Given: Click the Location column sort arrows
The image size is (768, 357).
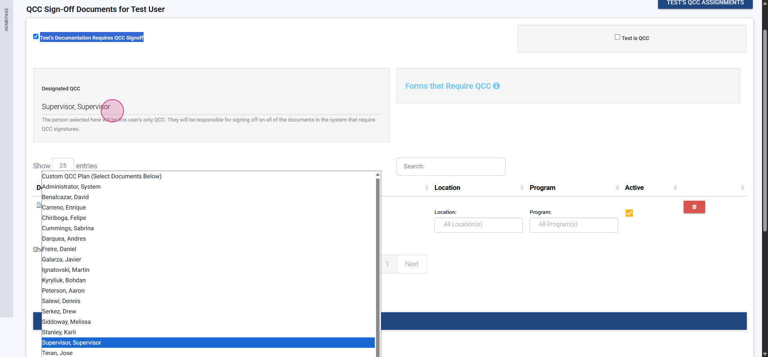Looking at the screenshot, I should coord(522,188).
